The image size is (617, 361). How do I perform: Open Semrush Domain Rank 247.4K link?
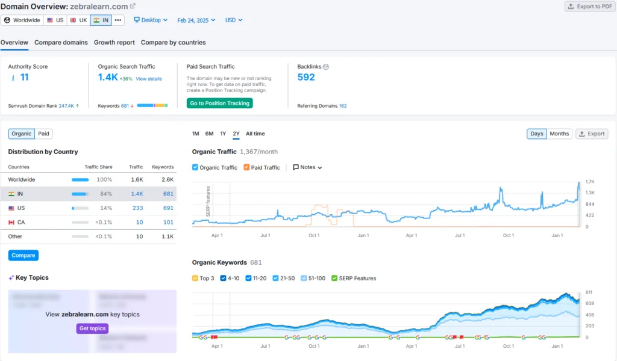(66, 106)
